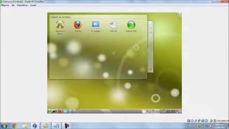The width and height of the screenshot is (229, 129).
Task: Click VirtualBox shared folders indicator
Action: 203,121
